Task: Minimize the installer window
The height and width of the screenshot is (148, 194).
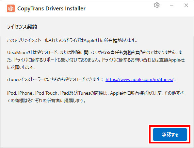Action: pos(171,5)
